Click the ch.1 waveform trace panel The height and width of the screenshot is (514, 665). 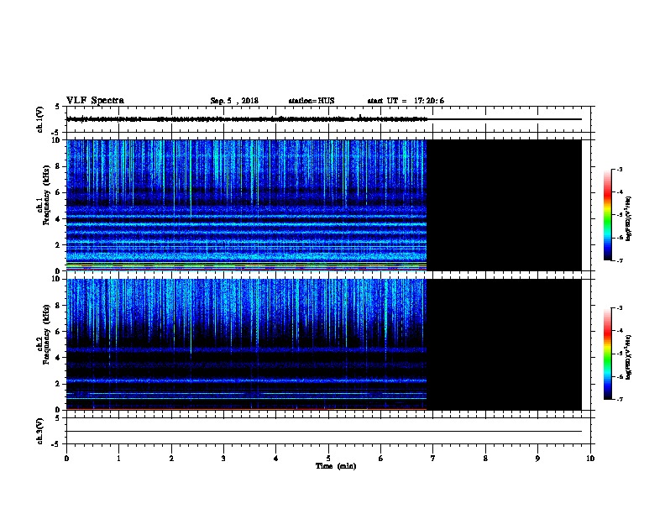[x=328, y=119]
